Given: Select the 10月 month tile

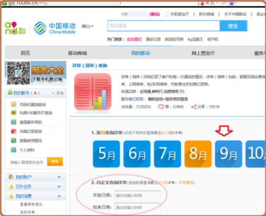Looking at the screenshot, I should click(256, 154).
